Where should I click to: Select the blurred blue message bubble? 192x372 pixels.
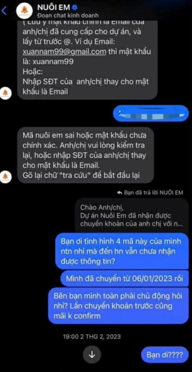click(x=151, y=114)
